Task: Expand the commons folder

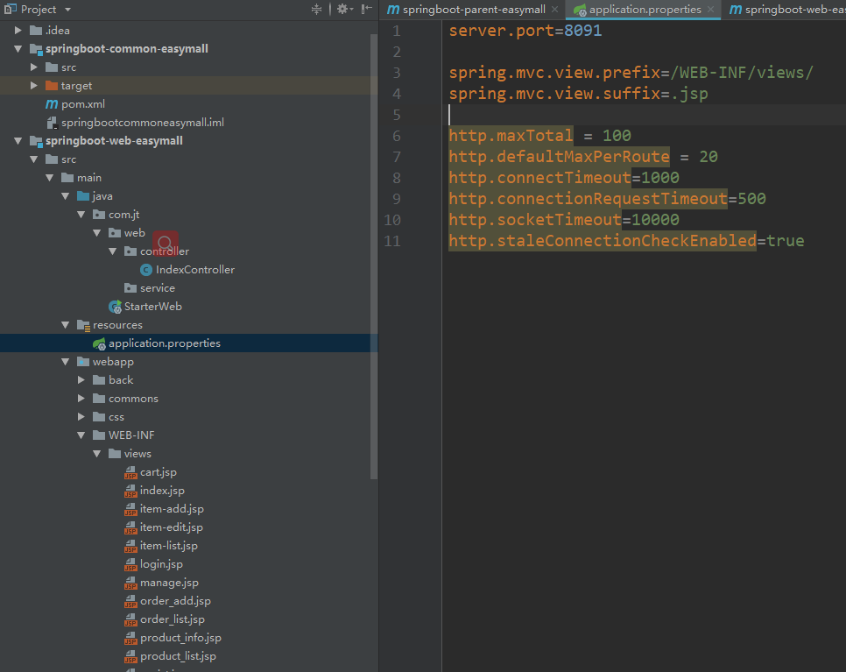Action: point(81,399)
